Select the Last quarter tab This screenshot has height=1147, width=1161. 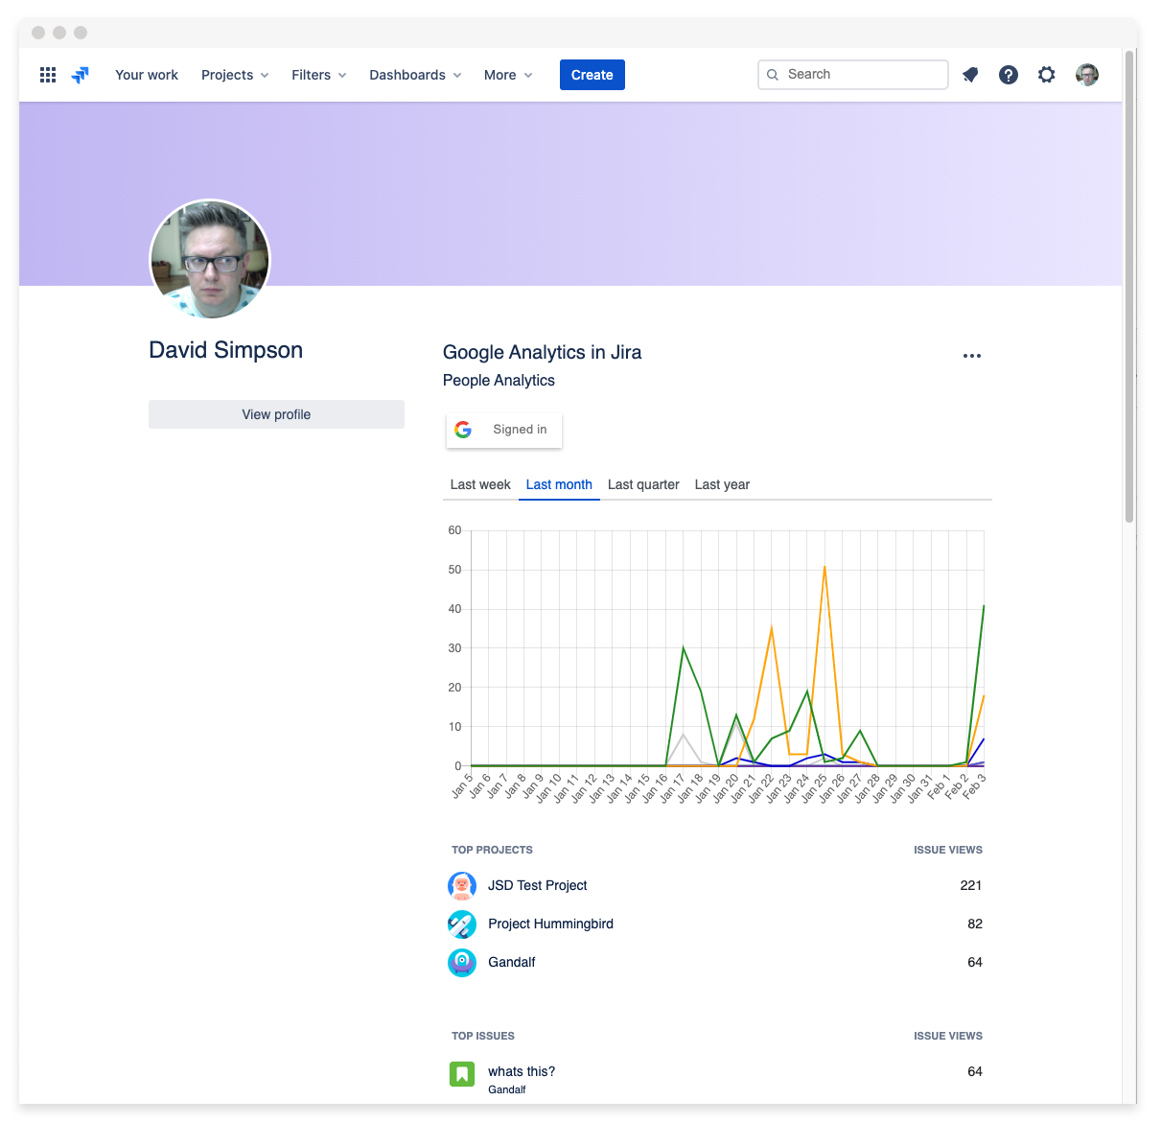[643, 485]
